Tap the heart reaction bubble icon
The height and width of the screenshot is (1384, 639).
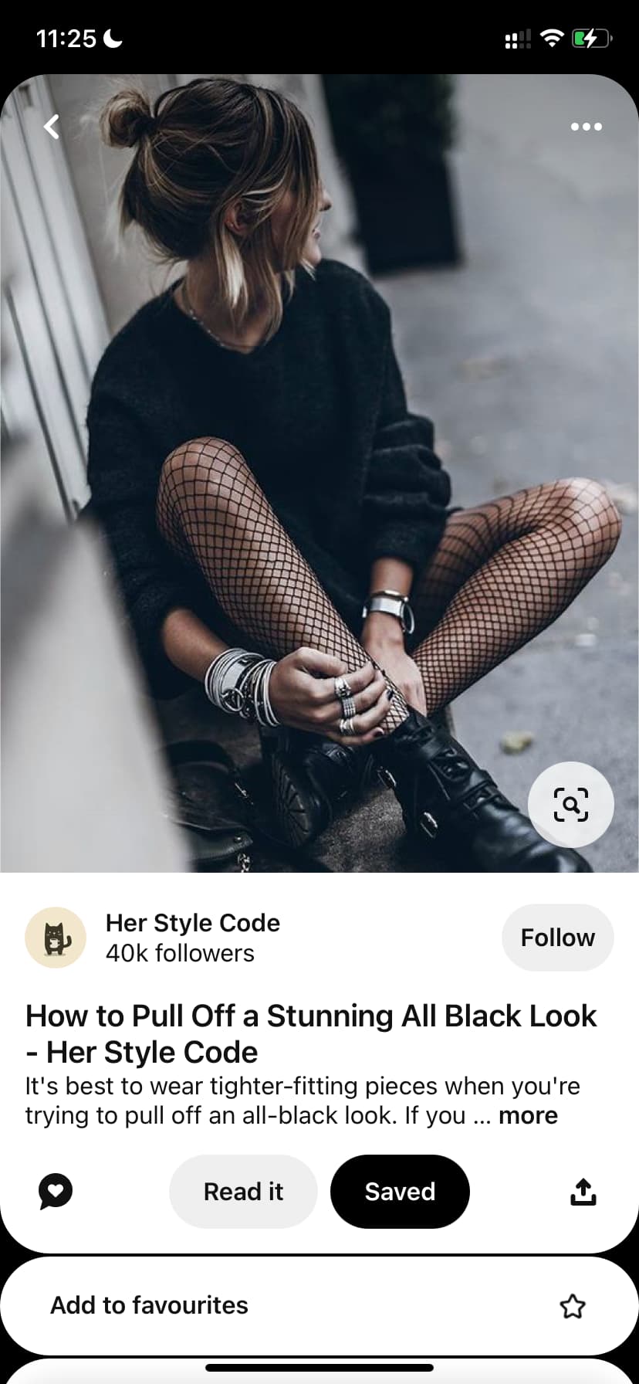pyautogui.click(x=56, y=1192)
